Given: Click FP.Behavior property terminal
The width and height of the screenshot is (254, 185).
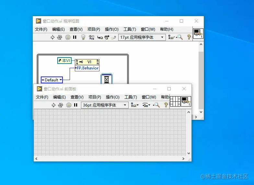Looking at the screenshot, I should 87,68.
